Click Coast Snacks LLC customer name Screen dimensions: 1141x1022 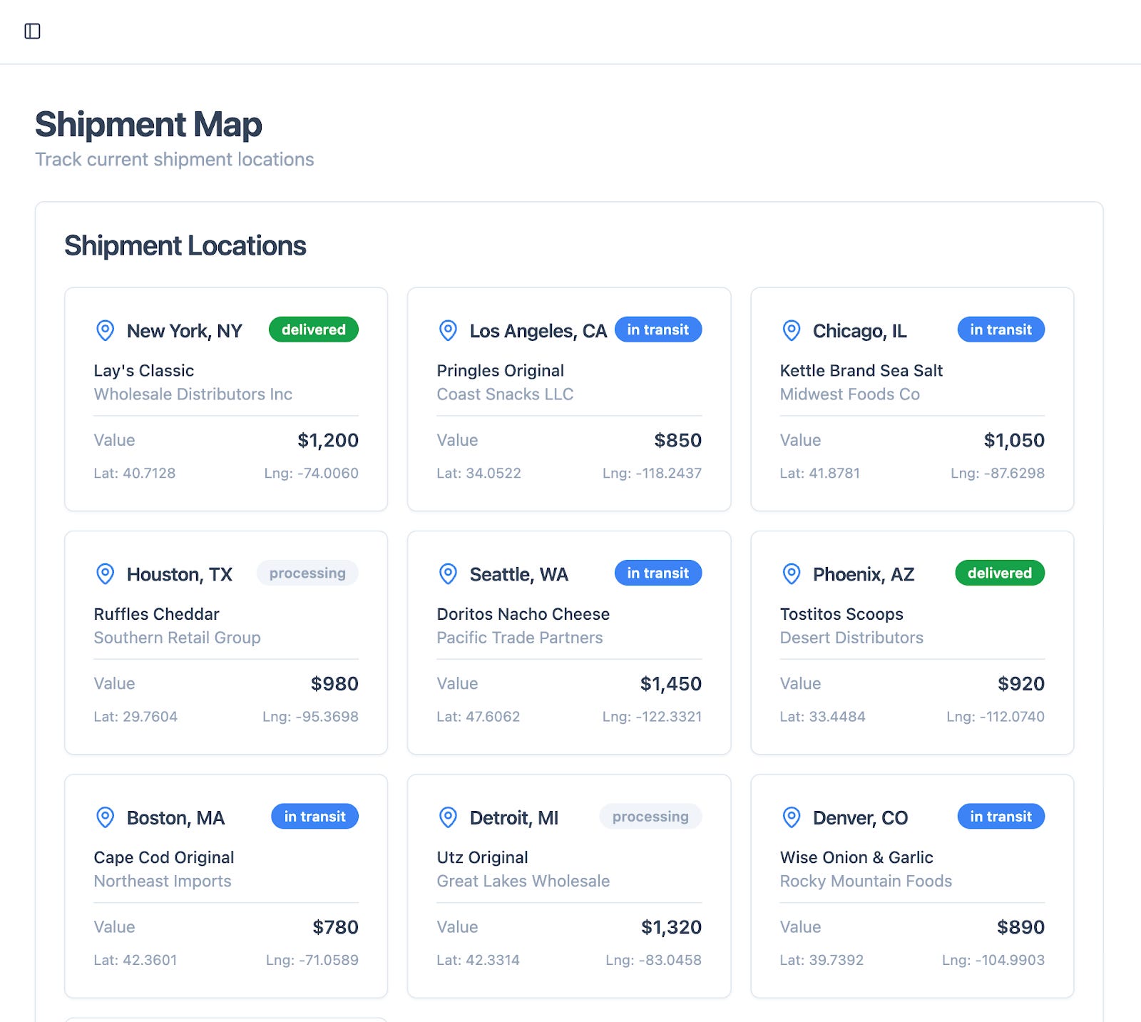(506, 394)
